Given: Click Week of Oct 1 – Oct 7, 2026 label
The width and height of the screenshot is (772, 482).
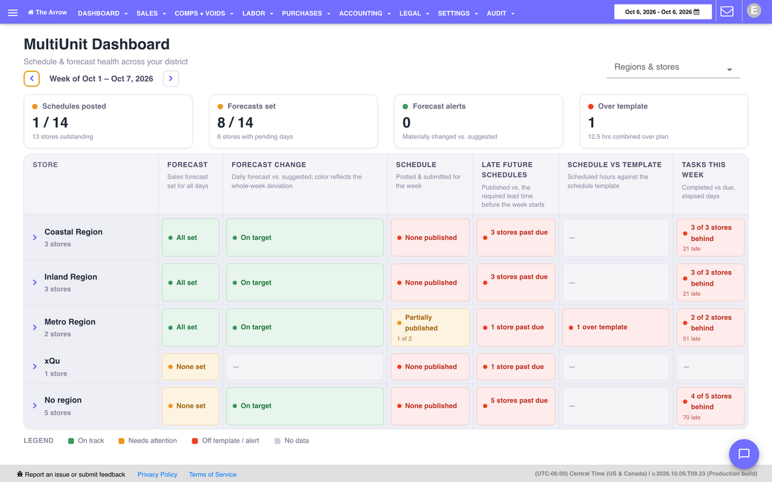Looking at the screenshot, I should [102, 78].
